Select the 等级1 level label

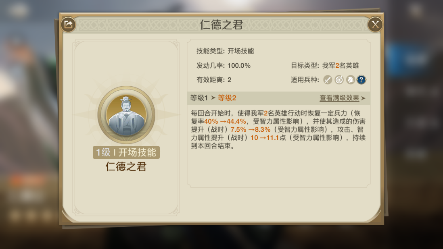[199, 98]
